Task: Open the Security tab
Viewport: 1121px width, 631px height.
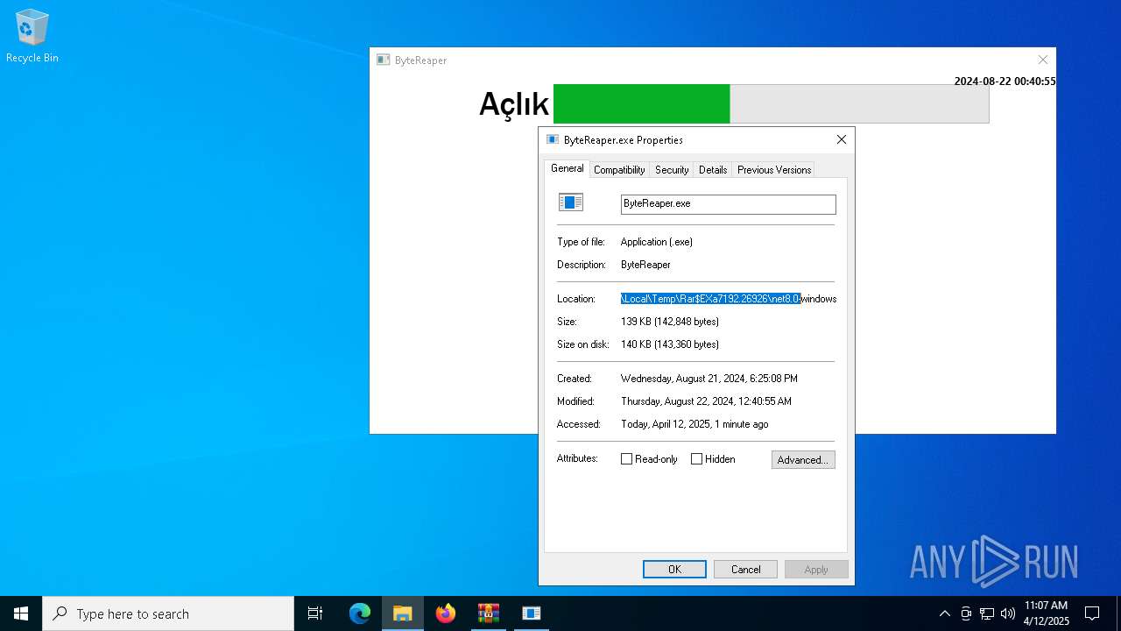Action: click(x=672, y=170)
